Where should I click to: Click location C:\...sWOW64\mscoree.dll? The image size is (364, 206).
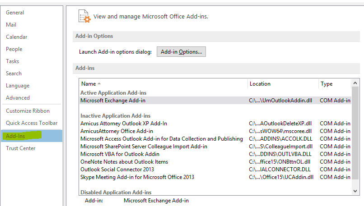[280, 131]
